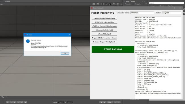Click the arrow right of Properties tab
Viewport: 185px width, 104px height.
coord(146,4)
